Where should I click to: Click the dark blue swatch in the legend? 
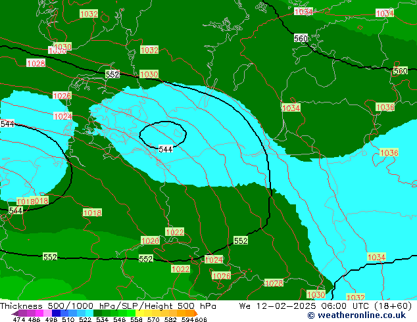[x=56, y=313]
